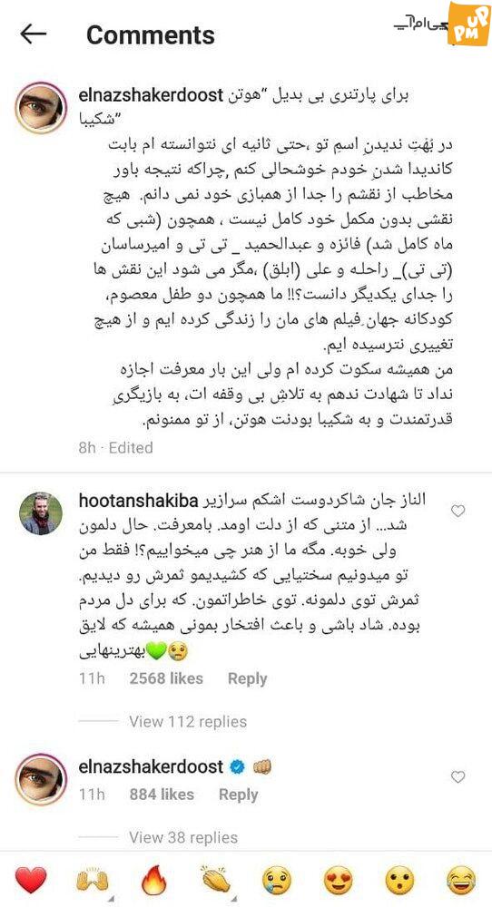Viewport: 492px width, 907px height.
Task: Open the hootanshakiba username link
Action: [138, 500]
